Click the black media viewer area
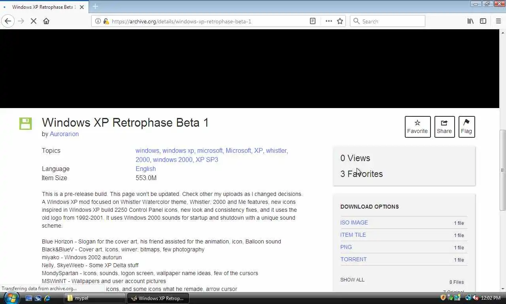Image resolution: width=506 pixels, height=304 pixels. coord(249,68)
